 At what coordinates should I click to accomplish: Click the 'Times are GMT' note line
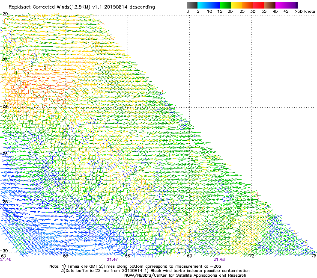pos(135,266)
